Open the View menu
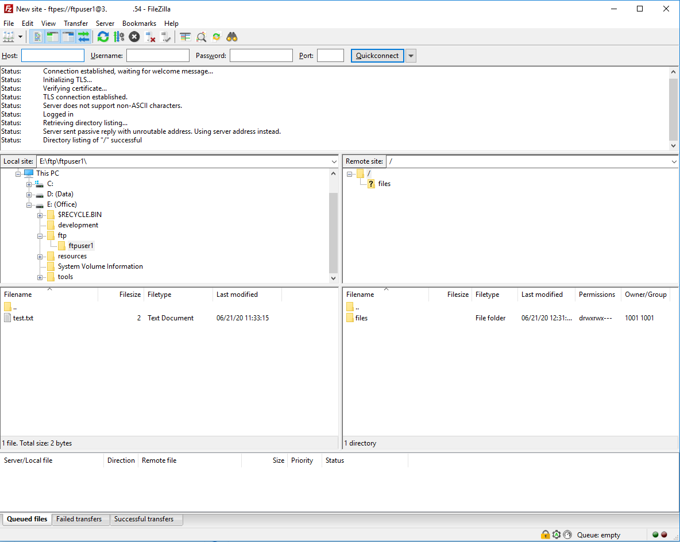 (48, 24)
